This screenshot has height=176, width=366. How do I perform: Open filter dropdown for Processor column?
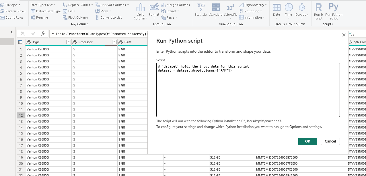114,42
